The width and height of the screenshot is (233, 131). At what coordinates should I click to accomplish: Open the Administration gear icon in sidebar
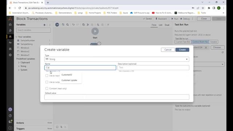tap(10, 55)
